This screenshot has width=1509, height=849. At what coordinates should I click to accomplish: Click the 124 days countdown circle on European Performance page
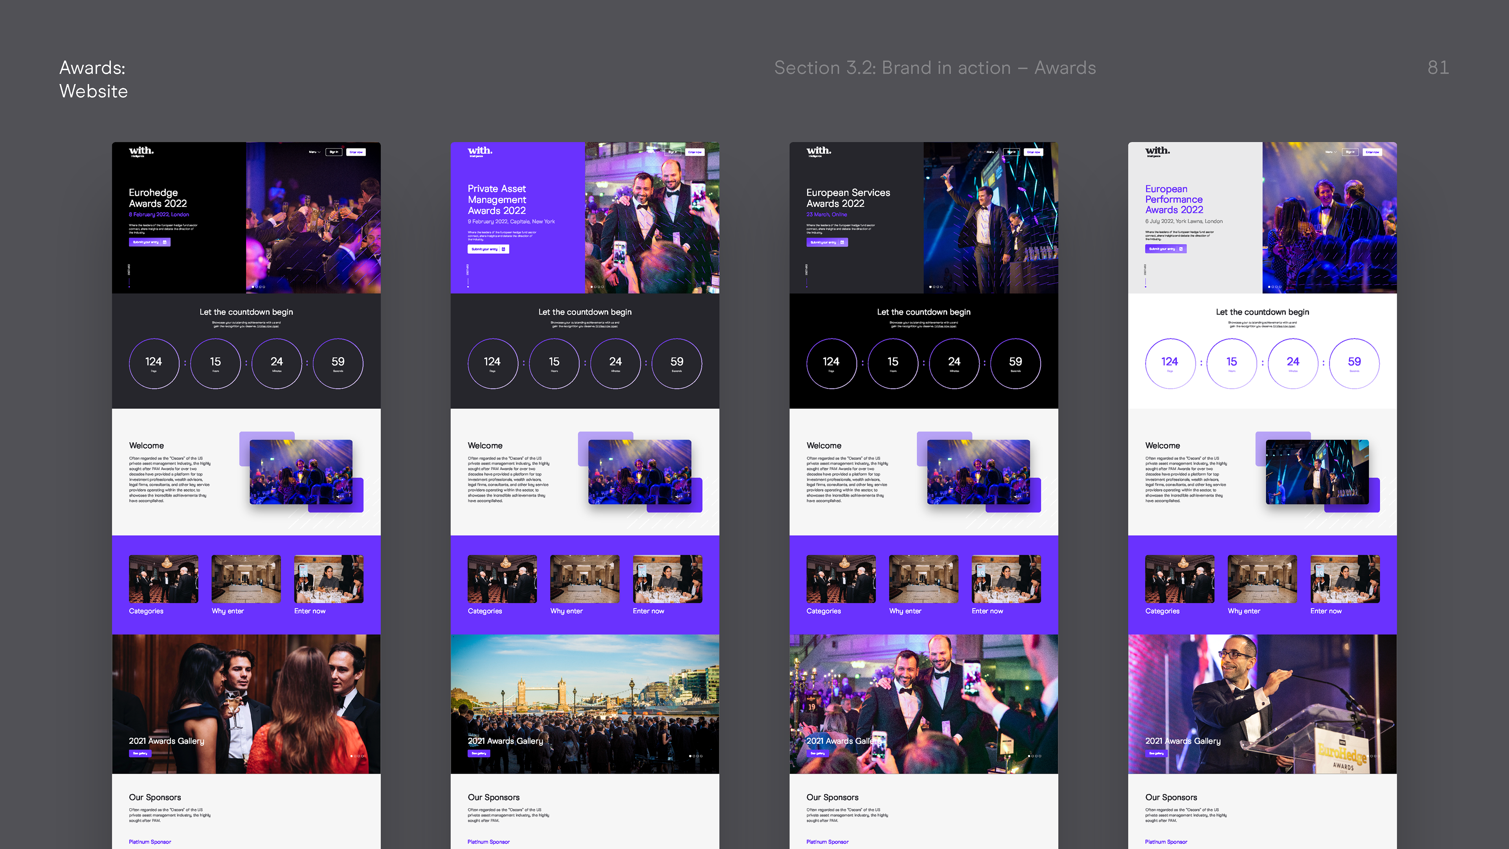pos(1170,363)
